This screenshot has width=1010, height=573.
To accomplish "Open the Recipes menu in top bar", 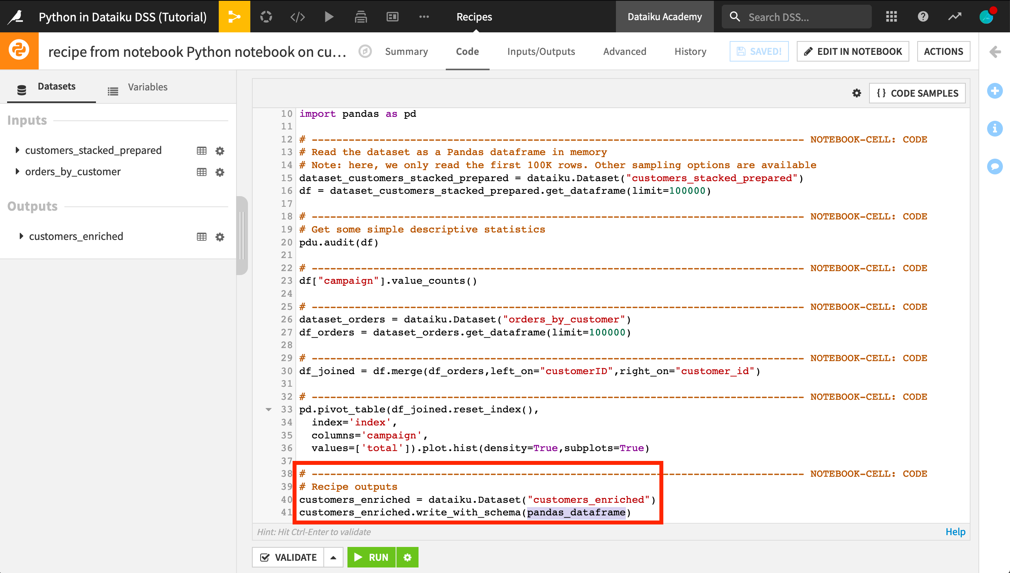I will (x=474, y=17).
